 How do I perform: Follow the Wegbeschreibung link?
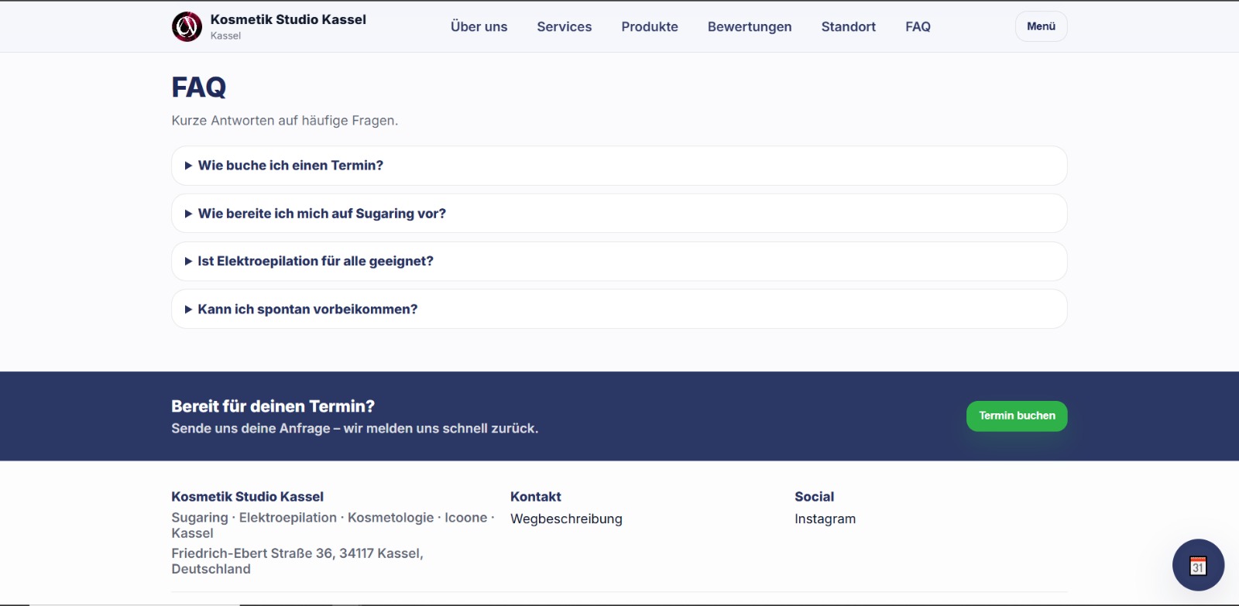[566, 519]
